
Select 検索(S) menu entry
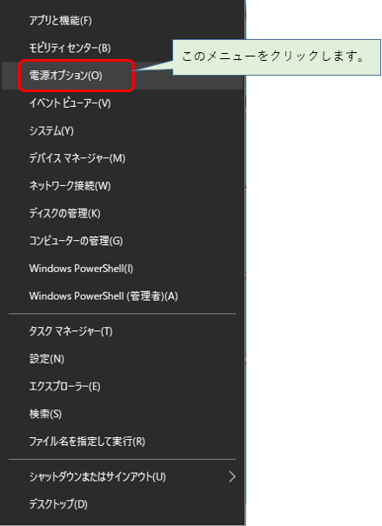pyautogui.click(x=122, y=414)
